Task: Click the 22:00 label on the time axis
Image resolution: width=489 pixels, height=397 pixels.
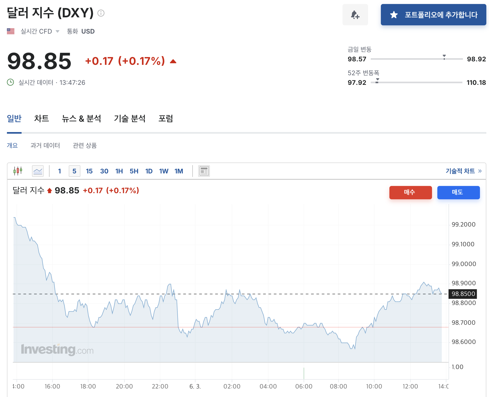Action: point(160,386)
